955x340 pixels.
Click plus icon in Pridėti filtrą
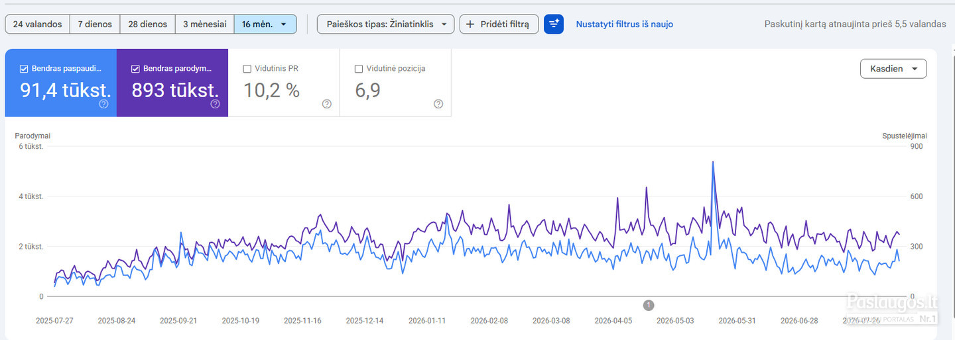470,24
